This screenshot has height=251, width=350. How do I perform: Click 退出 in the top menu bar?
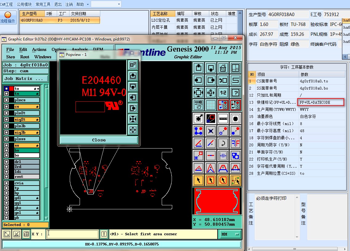(x=58, y=4)
